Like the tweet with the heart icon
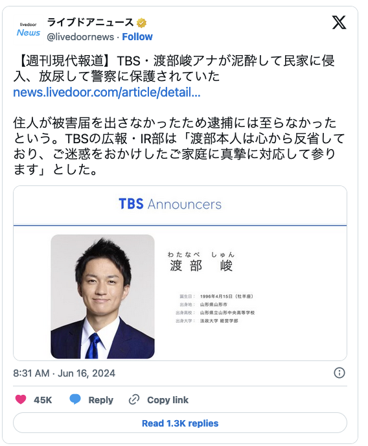 [21, 399]
